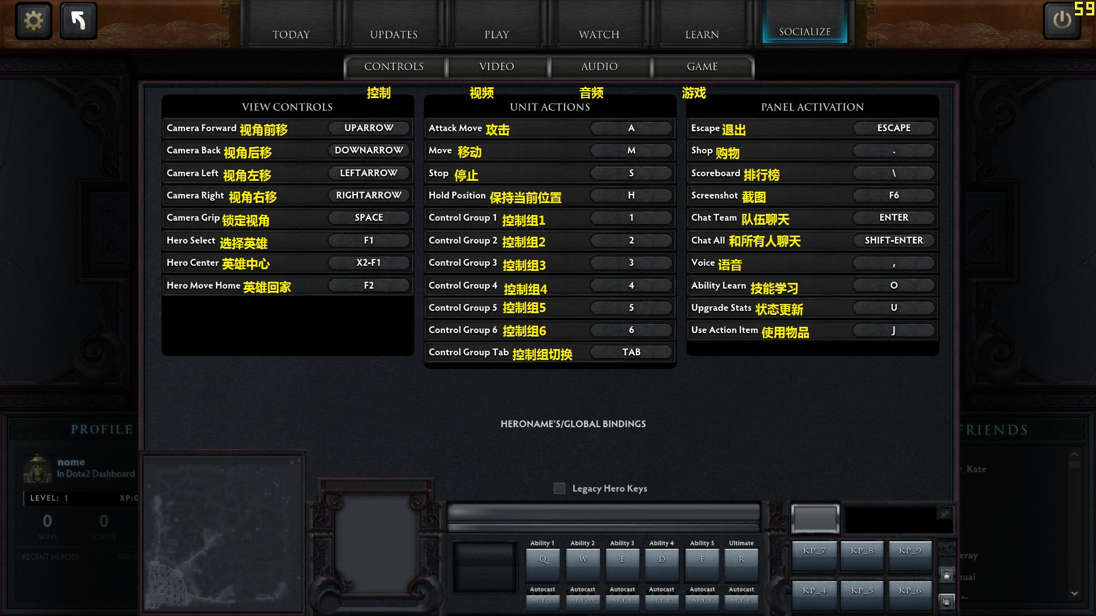Click the KP_9 item slot
Image resolution: width=1096 pixels, height=616 pixels.
(x=910, y=554)
